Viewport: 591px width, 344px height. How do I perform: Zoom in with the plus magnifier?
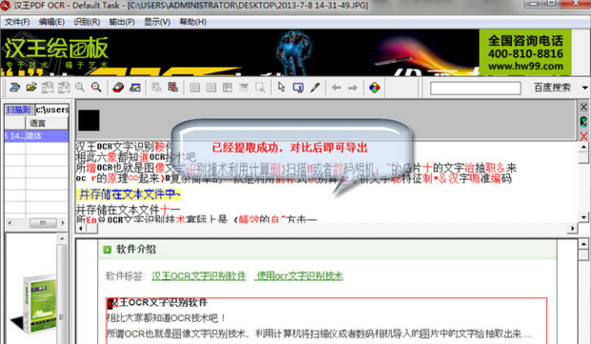(x=80, y=88)
